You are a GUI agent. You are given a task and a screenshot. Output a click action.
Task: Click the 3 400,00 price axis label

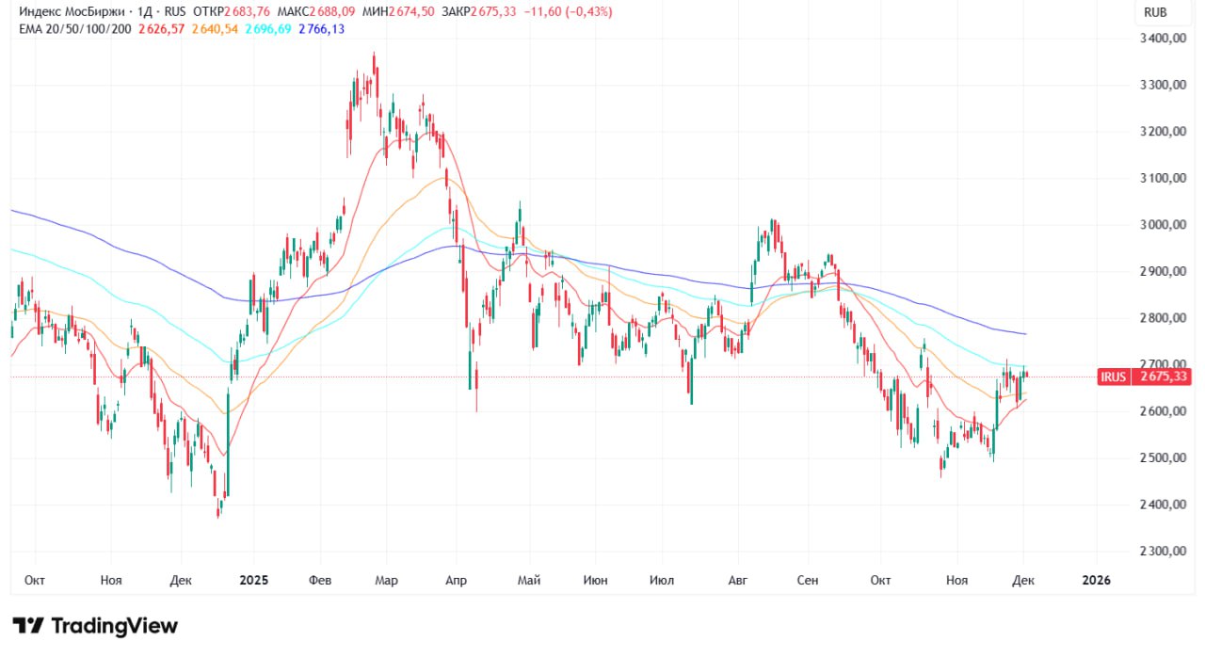point(1159,39)
